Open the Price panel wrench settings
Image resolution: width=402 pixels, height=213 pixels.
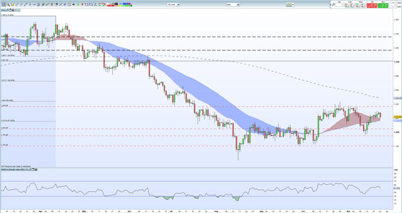pyautogui.click(x=7, y=10)
